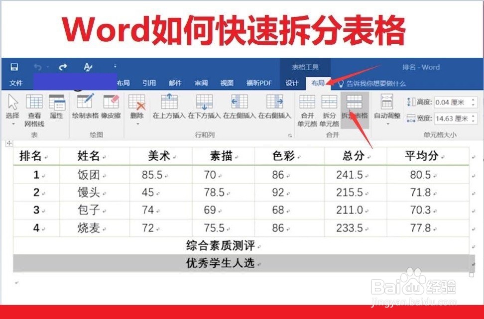Click the 70.3 average cell
Image resolution: width=484 pixels, height=319 pixels.
pyautogui.click(x=428, y=210)
